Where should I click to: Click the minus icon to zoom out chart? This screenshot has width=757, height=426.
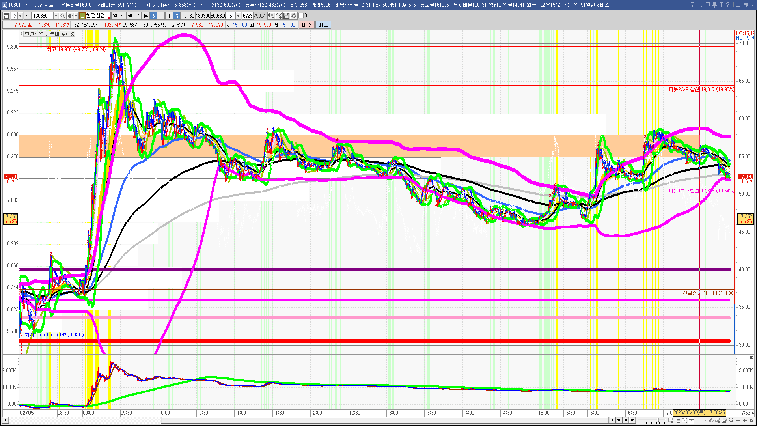pos(738,420)
